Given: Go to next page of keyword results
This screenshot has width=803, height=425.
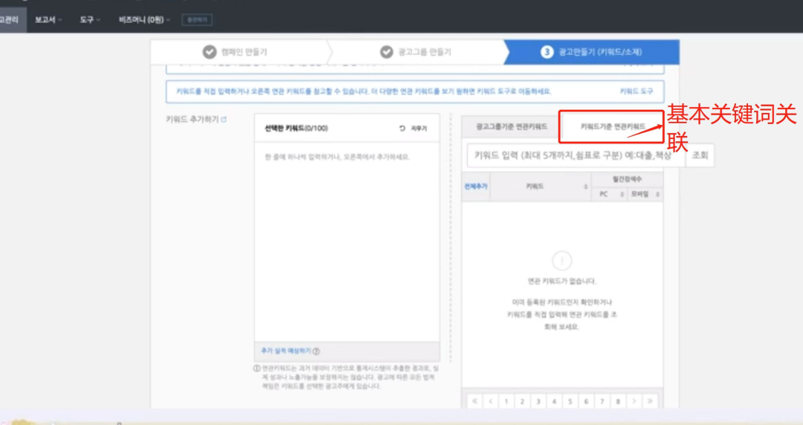Looking at the screenshot, I should 634,401.
